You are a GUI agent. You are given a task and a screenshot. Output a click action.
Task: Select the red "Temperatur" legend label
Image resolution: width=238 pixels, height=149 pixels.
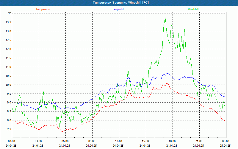click(x=43, y=9)
